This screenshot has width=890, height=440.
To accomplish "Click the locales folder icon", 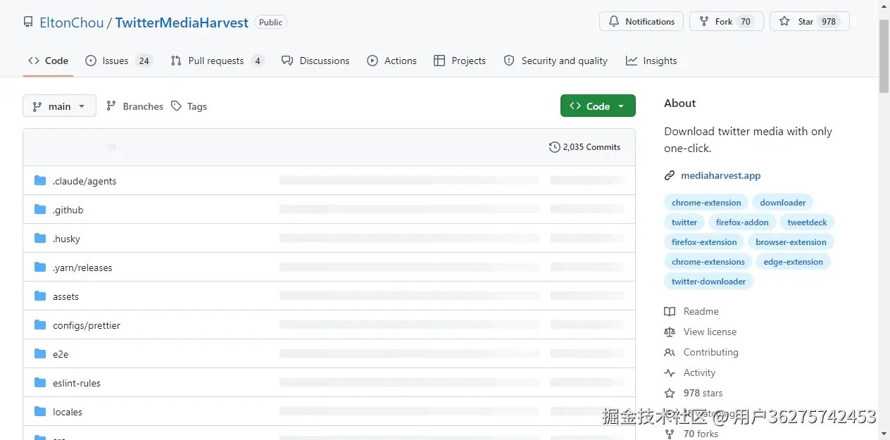I will point(40,412).
